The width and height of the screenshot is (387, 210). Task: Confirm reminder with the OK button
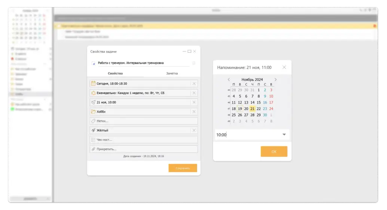pos(274,152)
